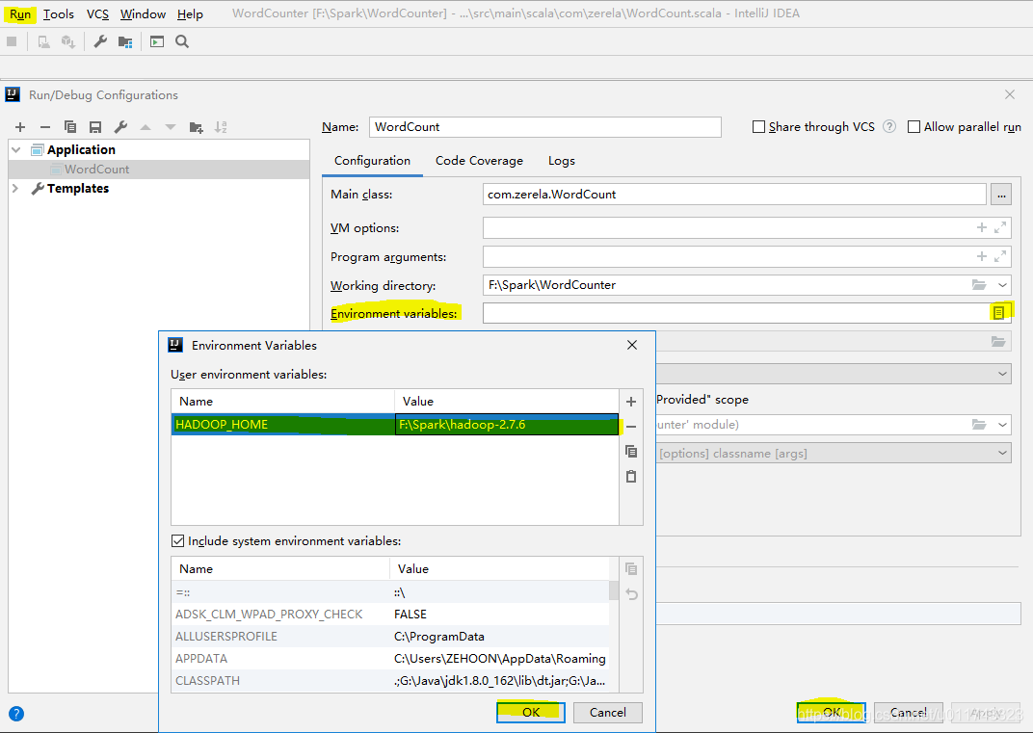The height and width of the screenshot is (733, 1033).
Task: Click the VM options field
Action: 747,228
